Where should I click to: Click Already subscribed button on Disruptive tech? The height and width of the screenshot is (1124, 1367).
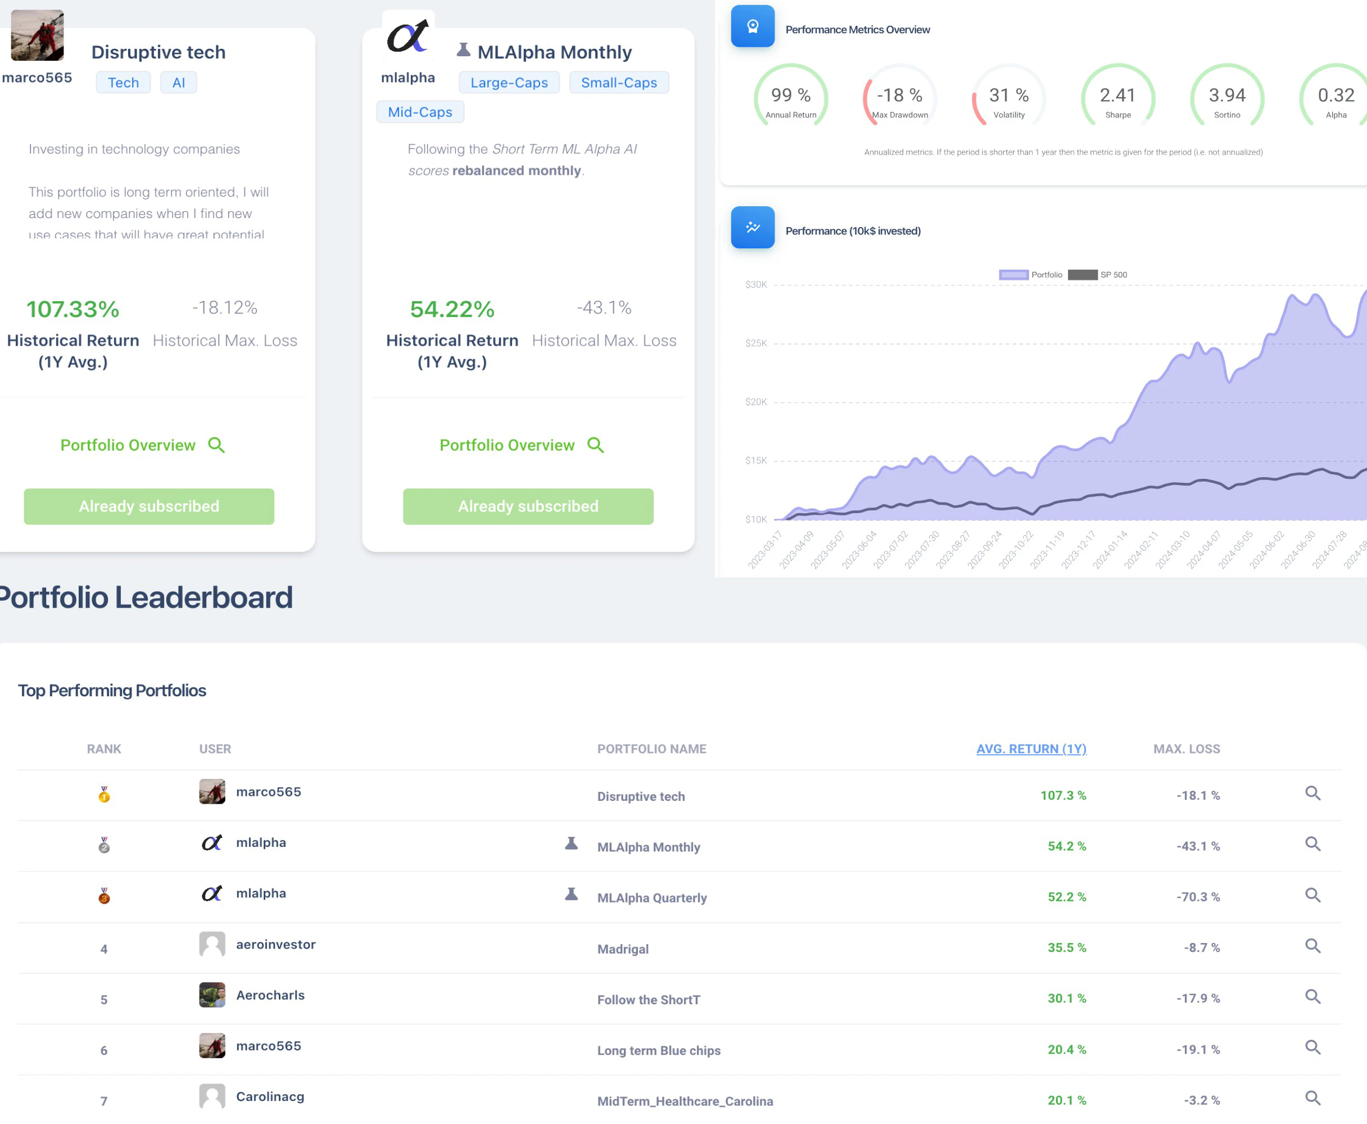pyautogui.click(x=149, y=505)
